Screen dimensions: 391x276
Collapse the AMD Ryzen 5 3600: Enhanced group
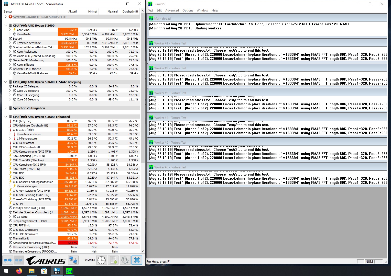[x=6, y=117]
